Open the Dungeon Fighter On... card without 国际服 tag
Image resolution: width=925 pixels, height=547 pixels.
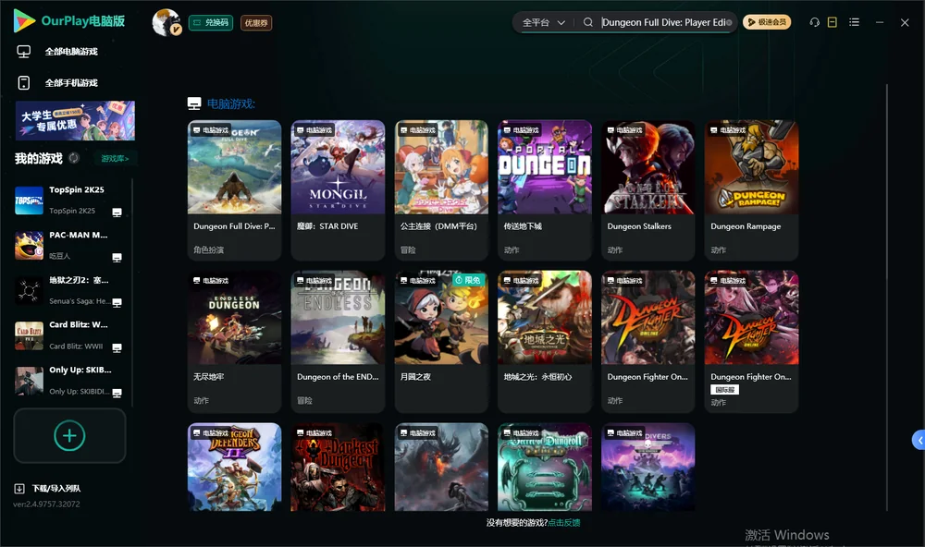tap(647, 341)
